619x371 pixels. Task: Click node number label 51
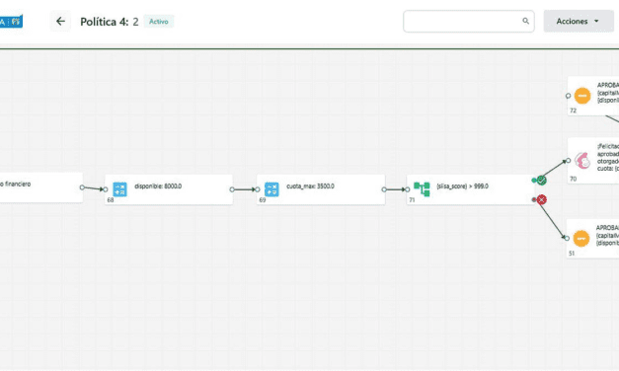(572, 254)
